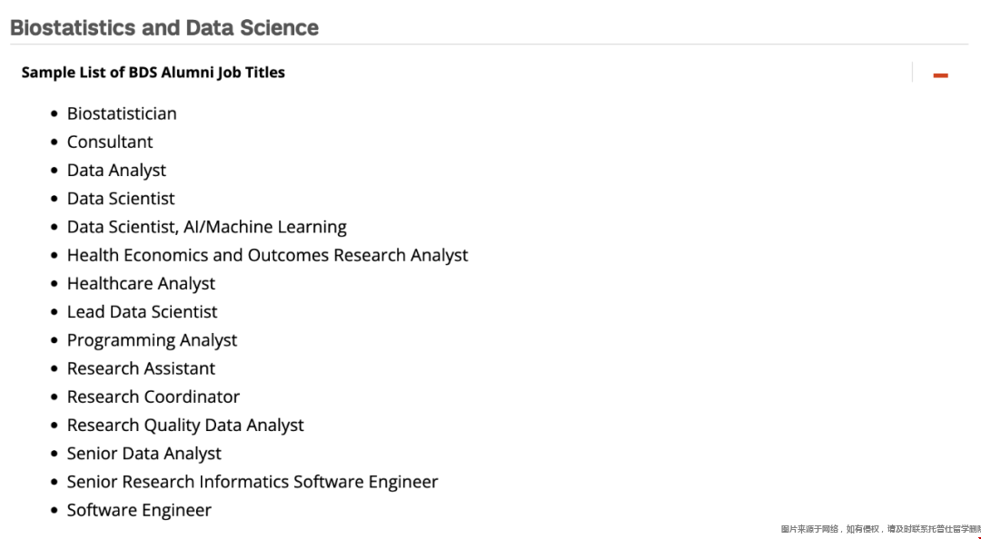Click Senior Research Informatics Software Engineer
The image size is (981, 539).
tap(253, 482)
